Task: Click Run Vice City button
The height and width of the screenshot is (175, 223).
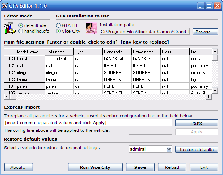Action: pyautogui.click(x=95, y=167)
